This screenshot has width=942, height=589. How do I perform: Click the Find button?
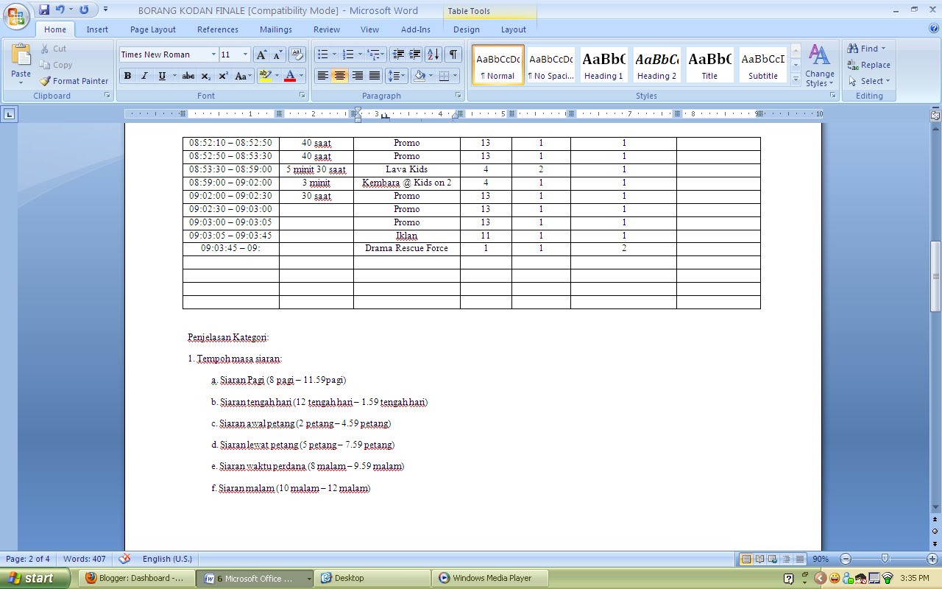click(866, 49)
